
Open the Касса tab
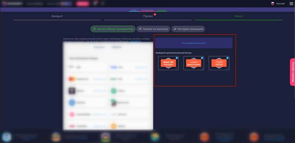coord(239,16)
